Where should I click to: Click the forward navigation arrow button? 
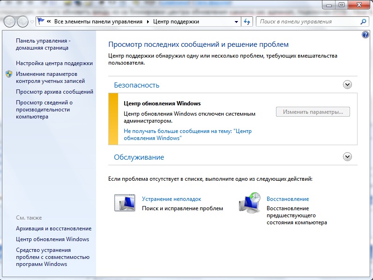[22, 22]
